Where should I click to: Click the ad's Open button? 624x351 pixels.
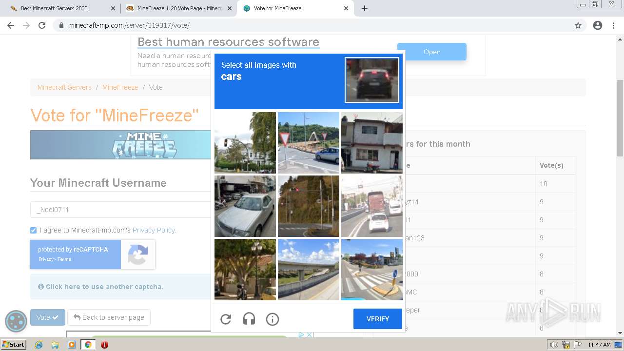point(432,52)
